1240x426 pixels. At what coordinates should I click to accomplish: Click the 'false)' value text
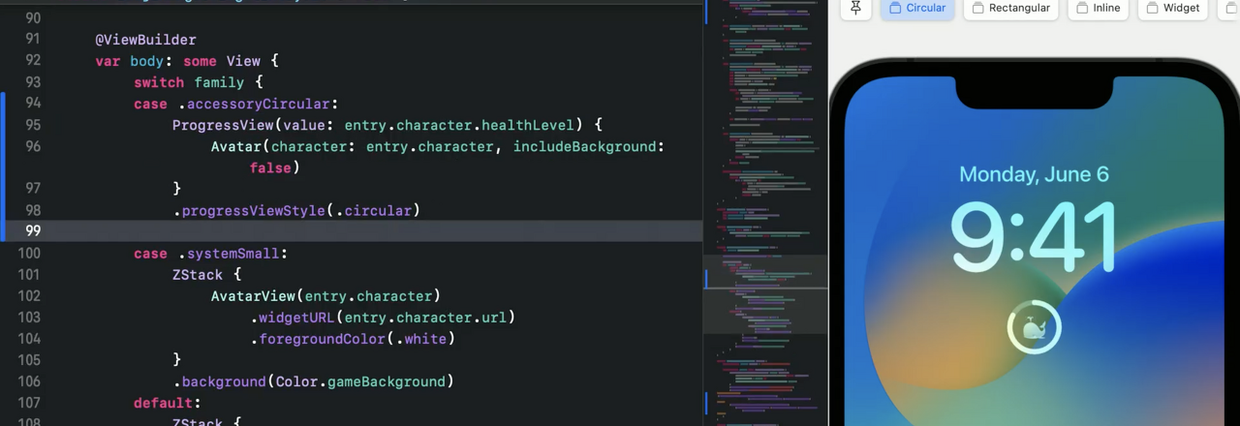pyautogui.click(x=275, y=167)
